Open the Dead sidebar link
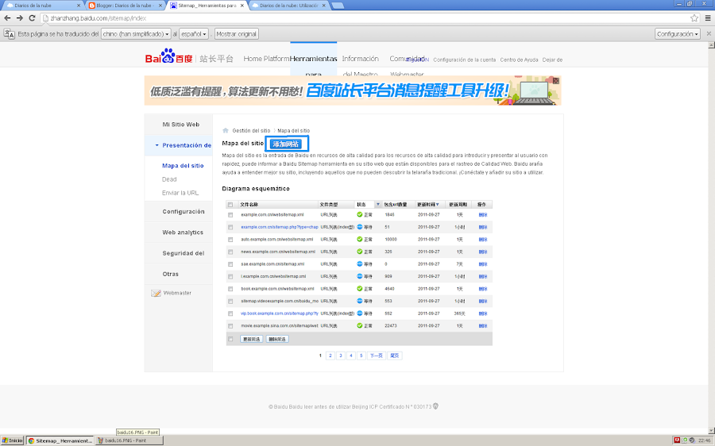The image size is (715, 446). [x=169, y=179]
